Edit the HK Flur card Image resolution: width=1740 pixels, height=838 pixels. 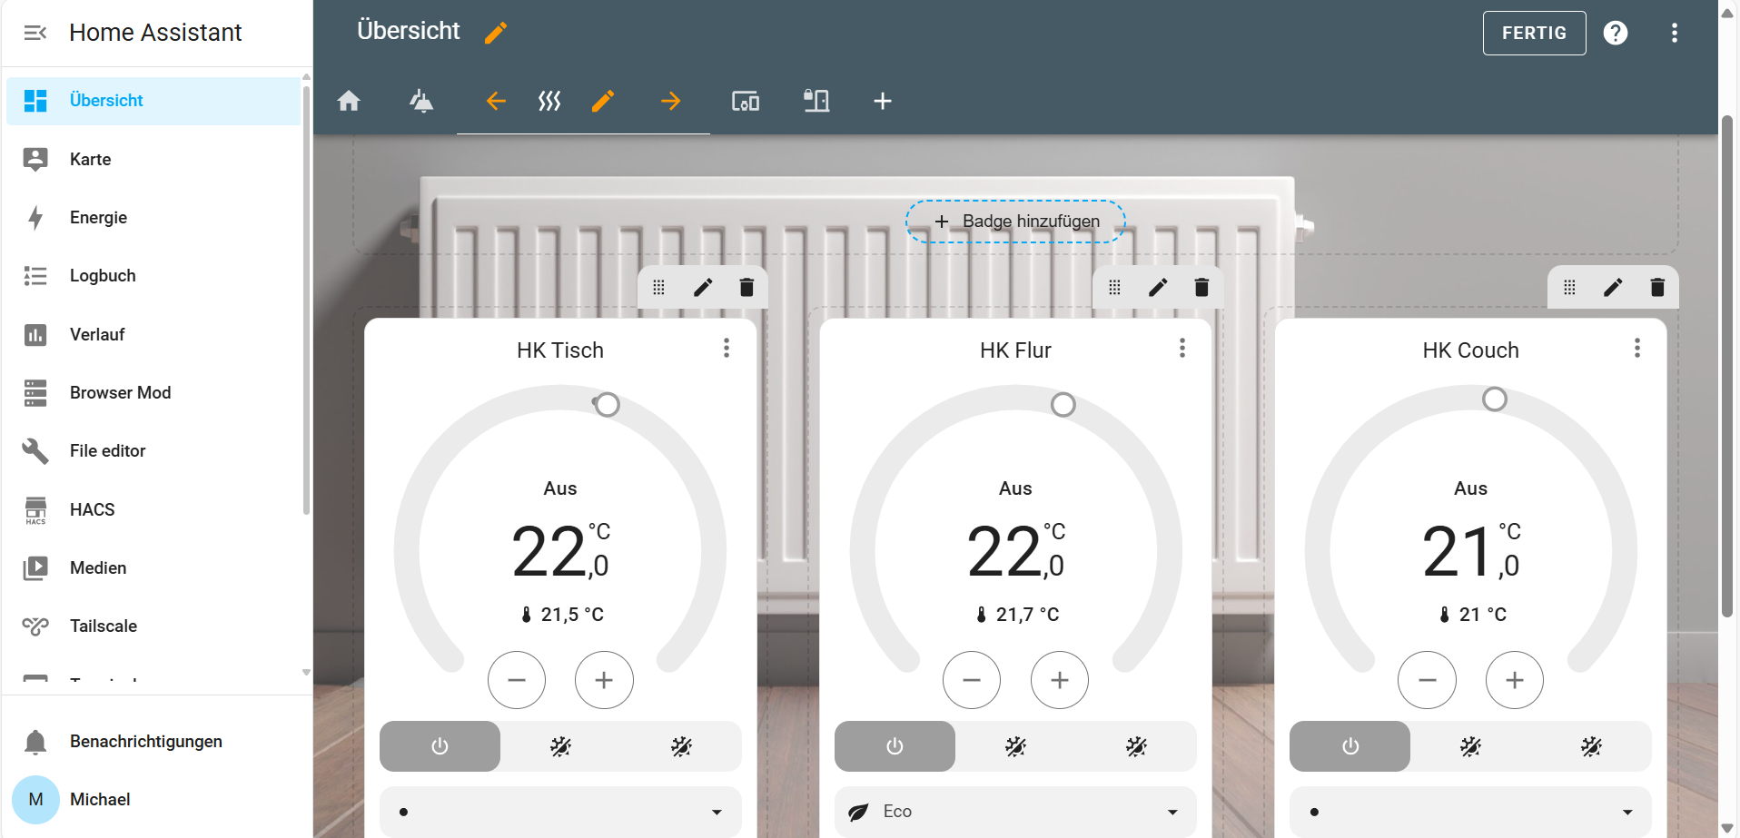point(1158,288)
